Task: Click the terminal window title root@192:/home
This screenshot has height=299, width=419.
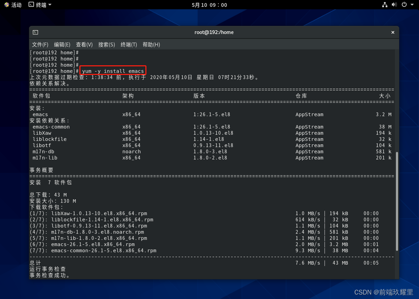Action: coord(214,32)
